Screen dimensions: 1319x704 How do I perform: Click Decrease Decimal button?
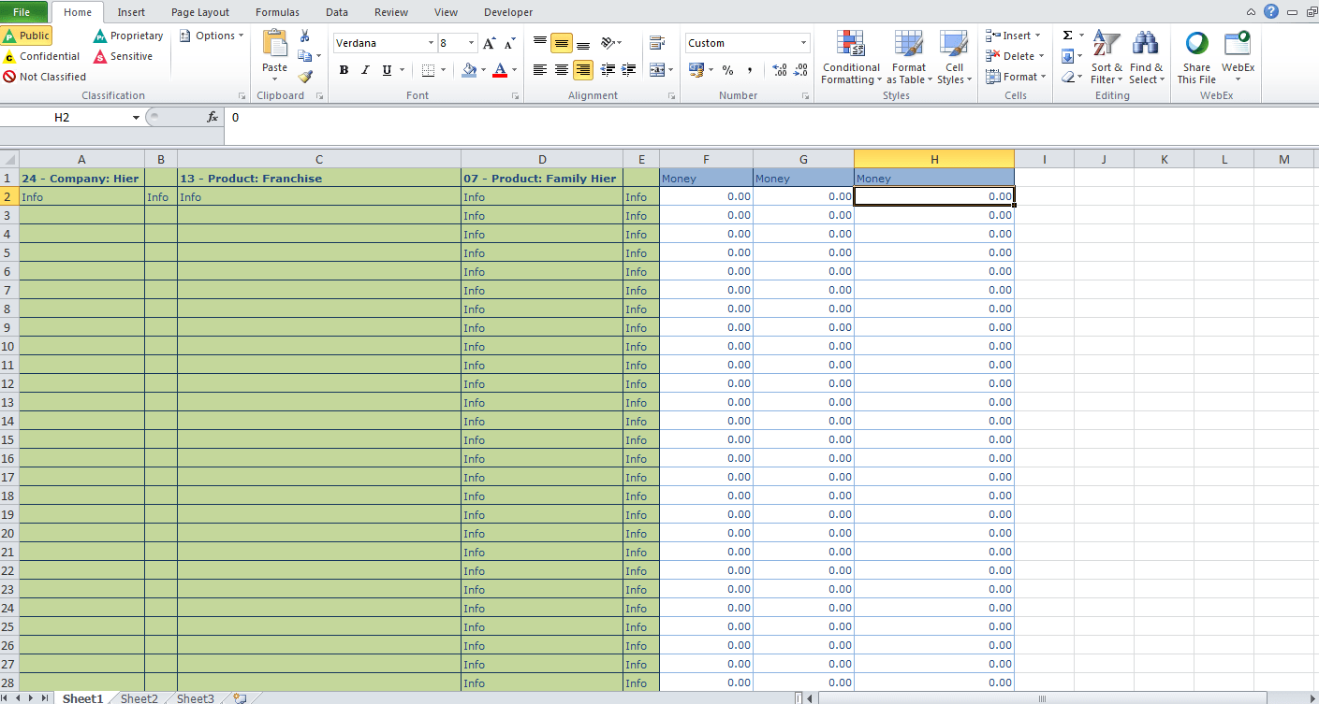(800, 70)
